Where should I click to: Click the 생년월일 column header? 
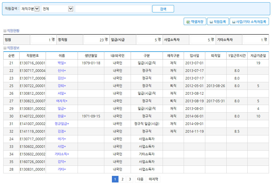pos(91,56)
